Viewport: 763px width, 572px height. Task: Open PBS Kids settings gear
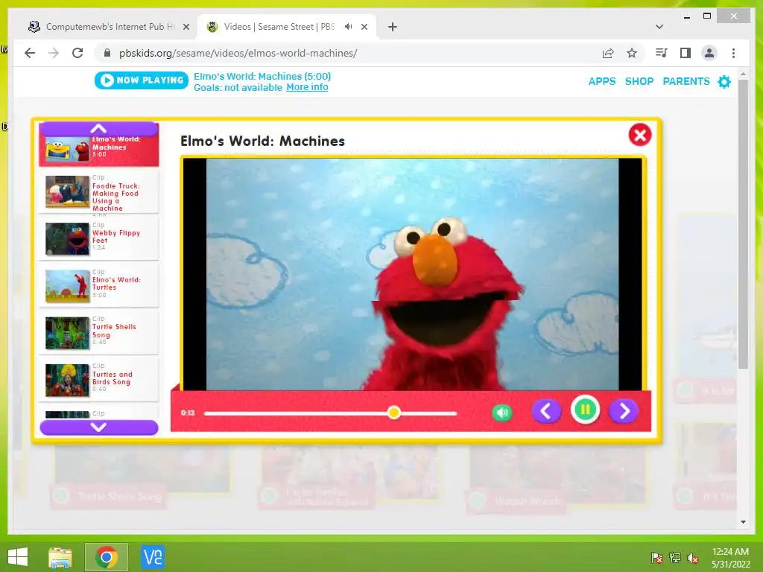(x=724, y=81)
